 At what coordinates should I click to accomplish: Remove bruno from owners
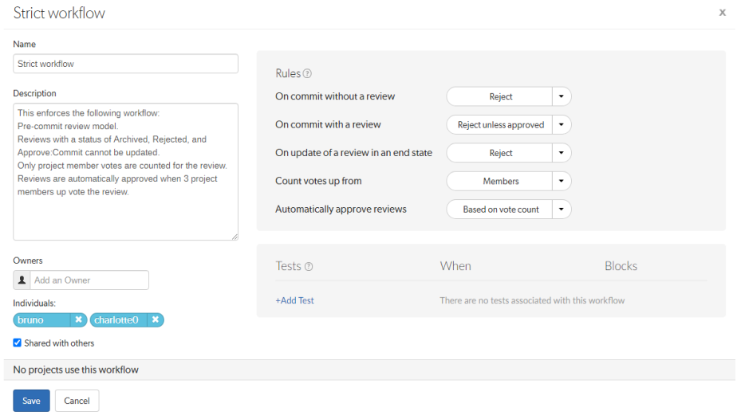(x=78, y=319)
